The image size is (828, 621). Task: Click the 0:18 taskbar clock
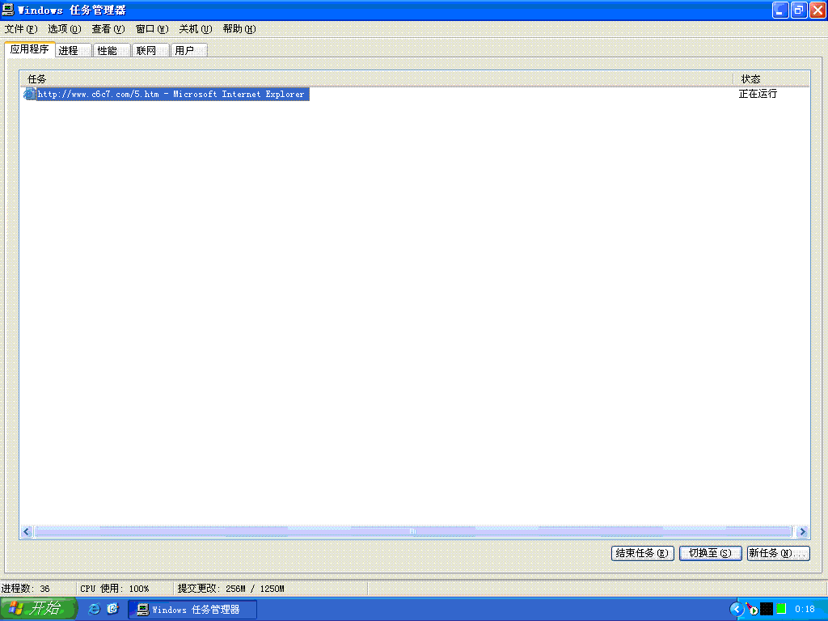coord(805,609)
